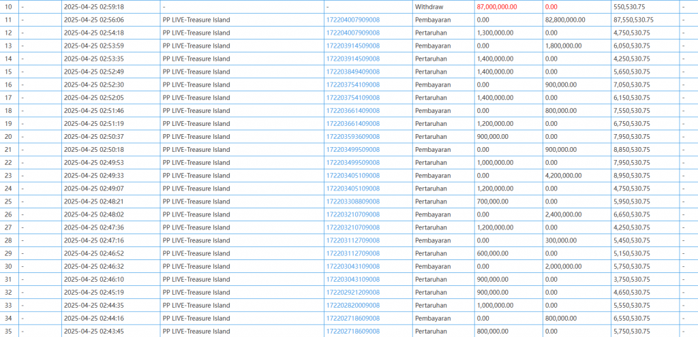Screen dimensions: 698x337
Task: Open transaction link 172202820009008
Action: coord(353,306)
